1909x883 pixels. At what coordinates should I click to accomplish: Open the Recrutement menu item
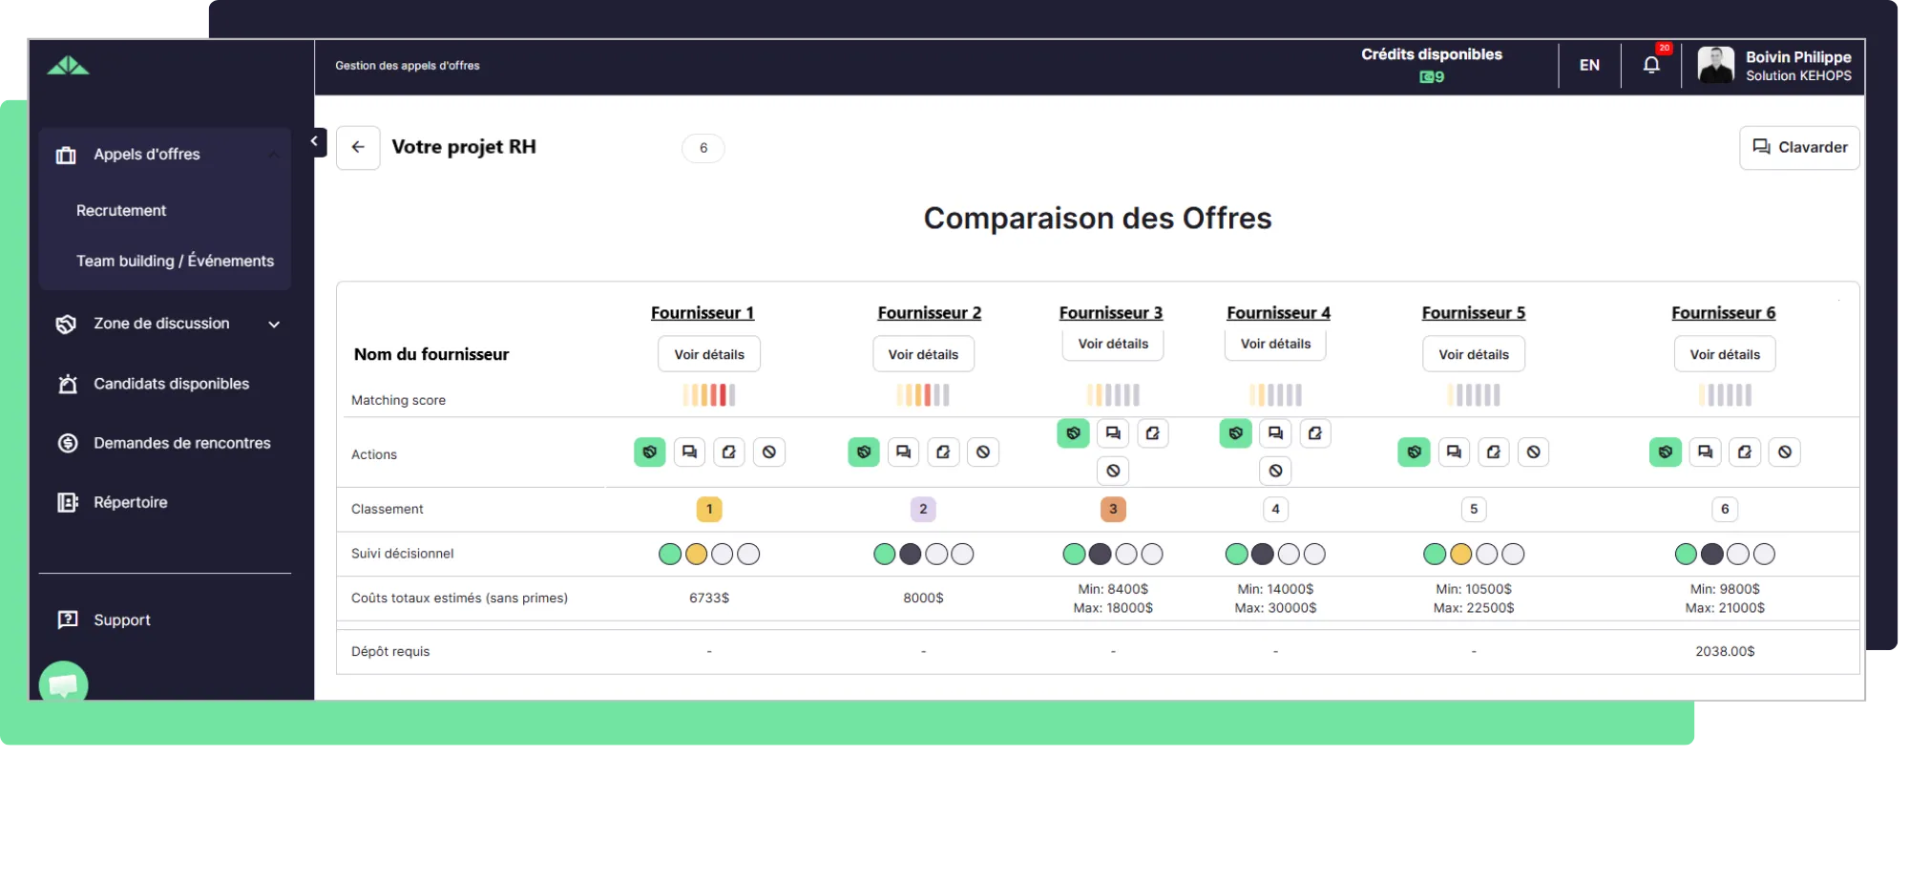121,210
